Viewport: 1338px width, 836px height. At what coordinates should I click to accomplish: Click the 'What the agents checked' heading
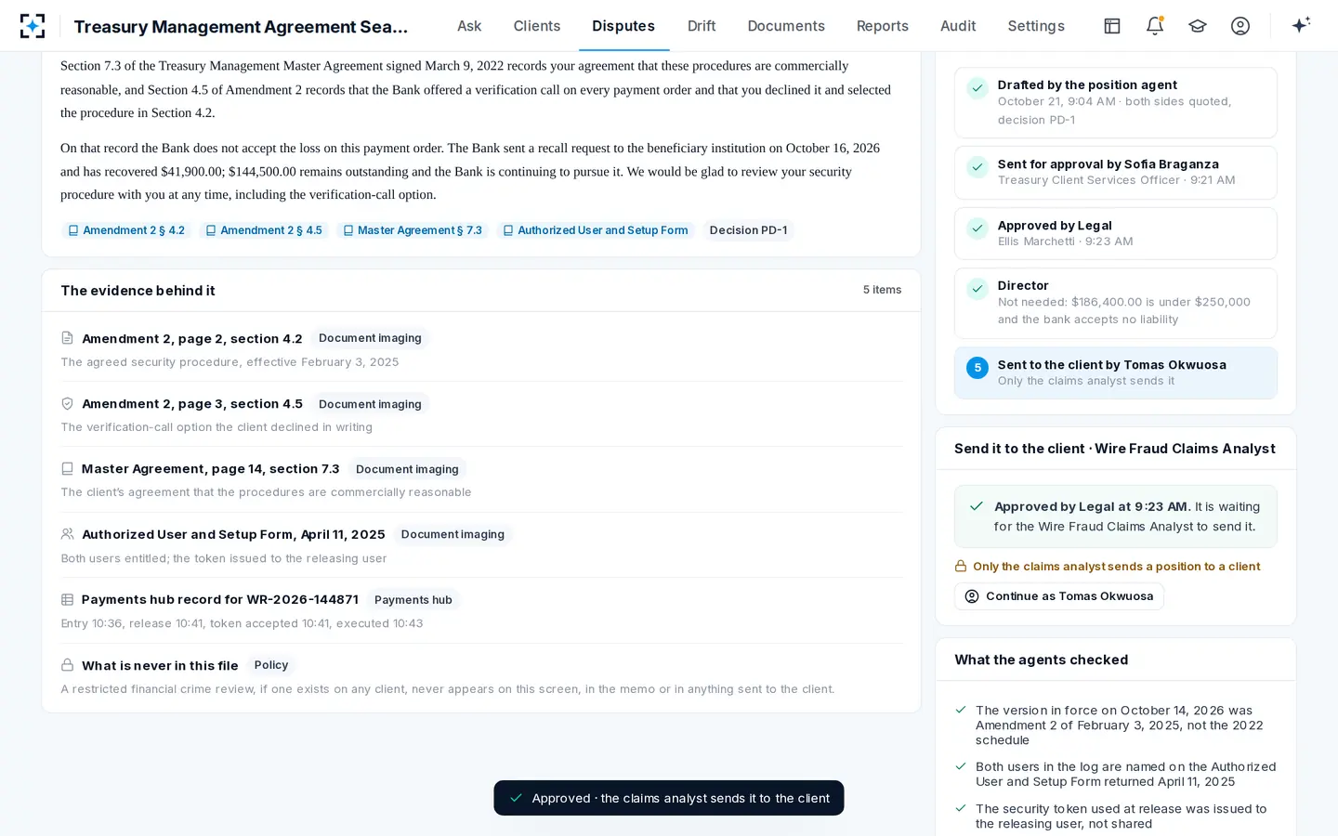coord(1041,660)
